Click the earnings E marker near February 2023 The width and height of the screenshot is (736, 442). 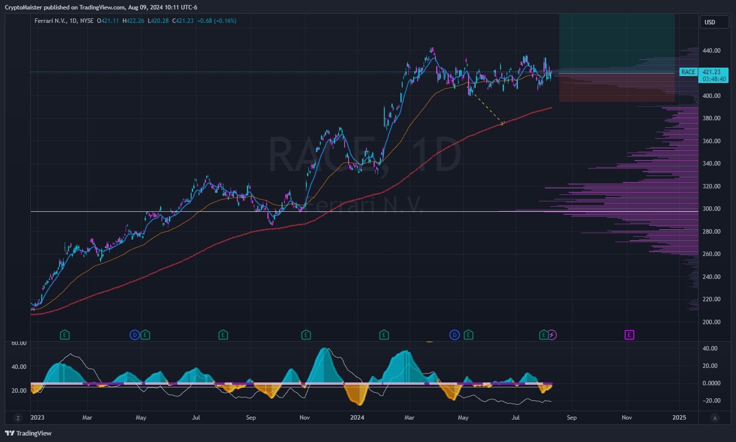(65, 335)
